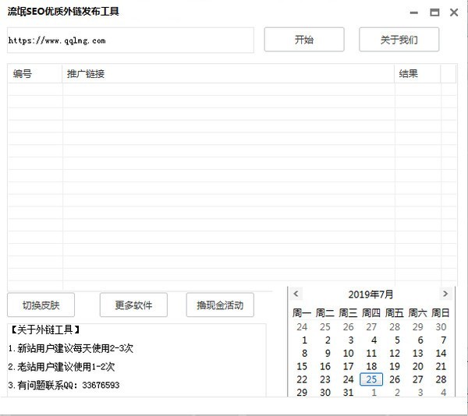The width and height of the screenshot is (468, 416).
Task: Click the 周四 weekday header
Action: [371, 312]
